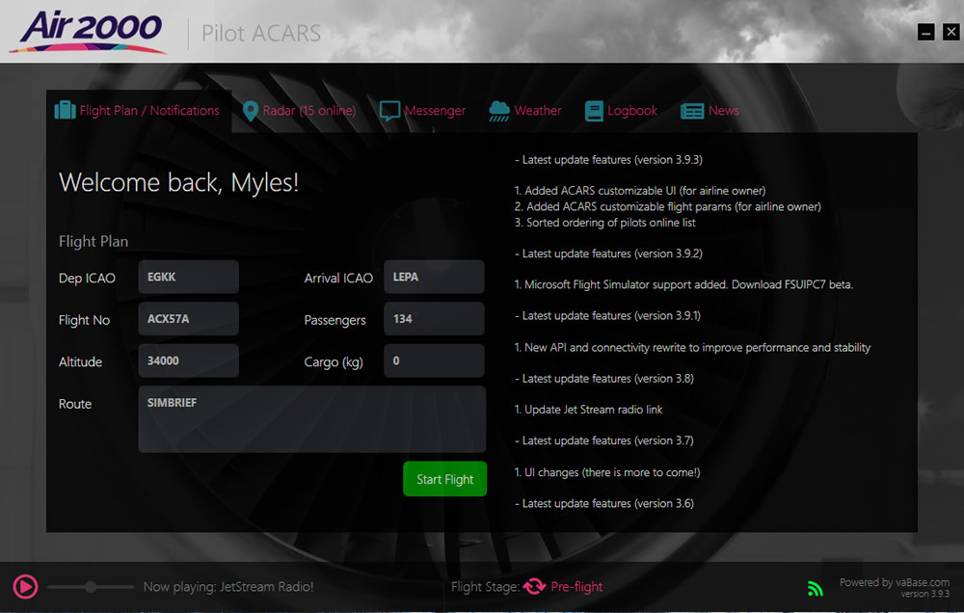This screenshot has width=964, height=613.
Task: Open the Logbook tab
Action: pyautogui.click(x=621, y=111)
